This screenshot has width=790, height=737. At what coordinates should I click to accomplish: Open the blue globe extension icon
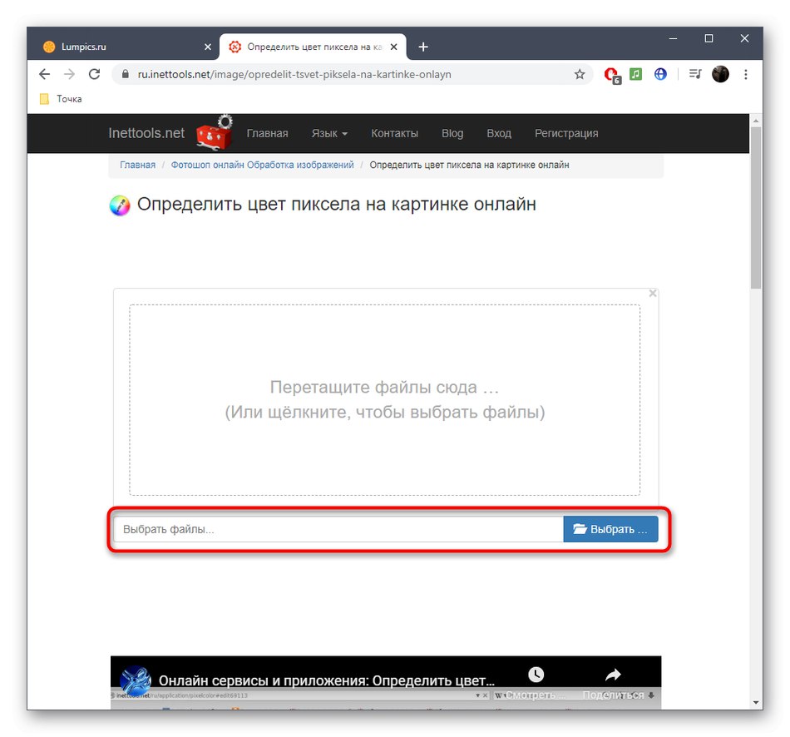pyautogui.click(x=660, y=74)
